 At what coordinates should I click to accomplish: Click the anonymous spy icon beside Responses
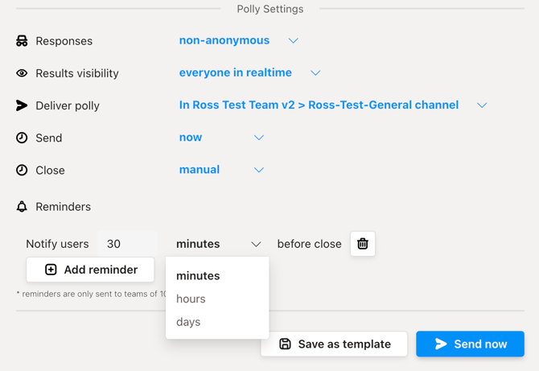(x=22, y=41)
